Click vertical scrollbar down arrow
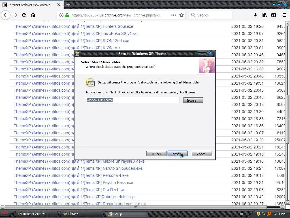290x218 pixels. (287, 202)
